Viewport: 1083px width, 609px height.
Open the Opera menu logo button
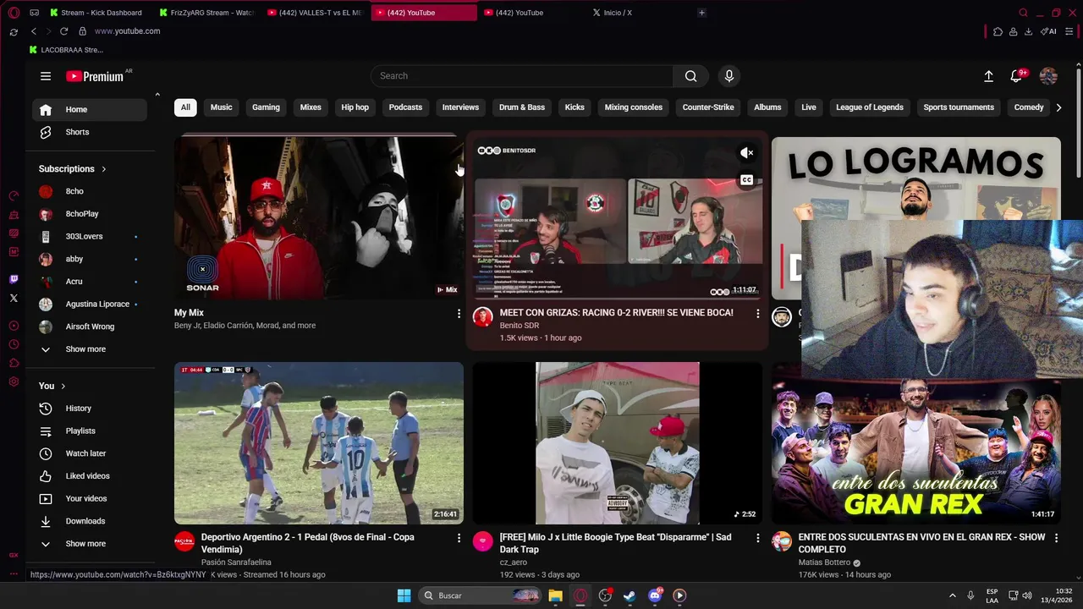(x=14, y=13)
